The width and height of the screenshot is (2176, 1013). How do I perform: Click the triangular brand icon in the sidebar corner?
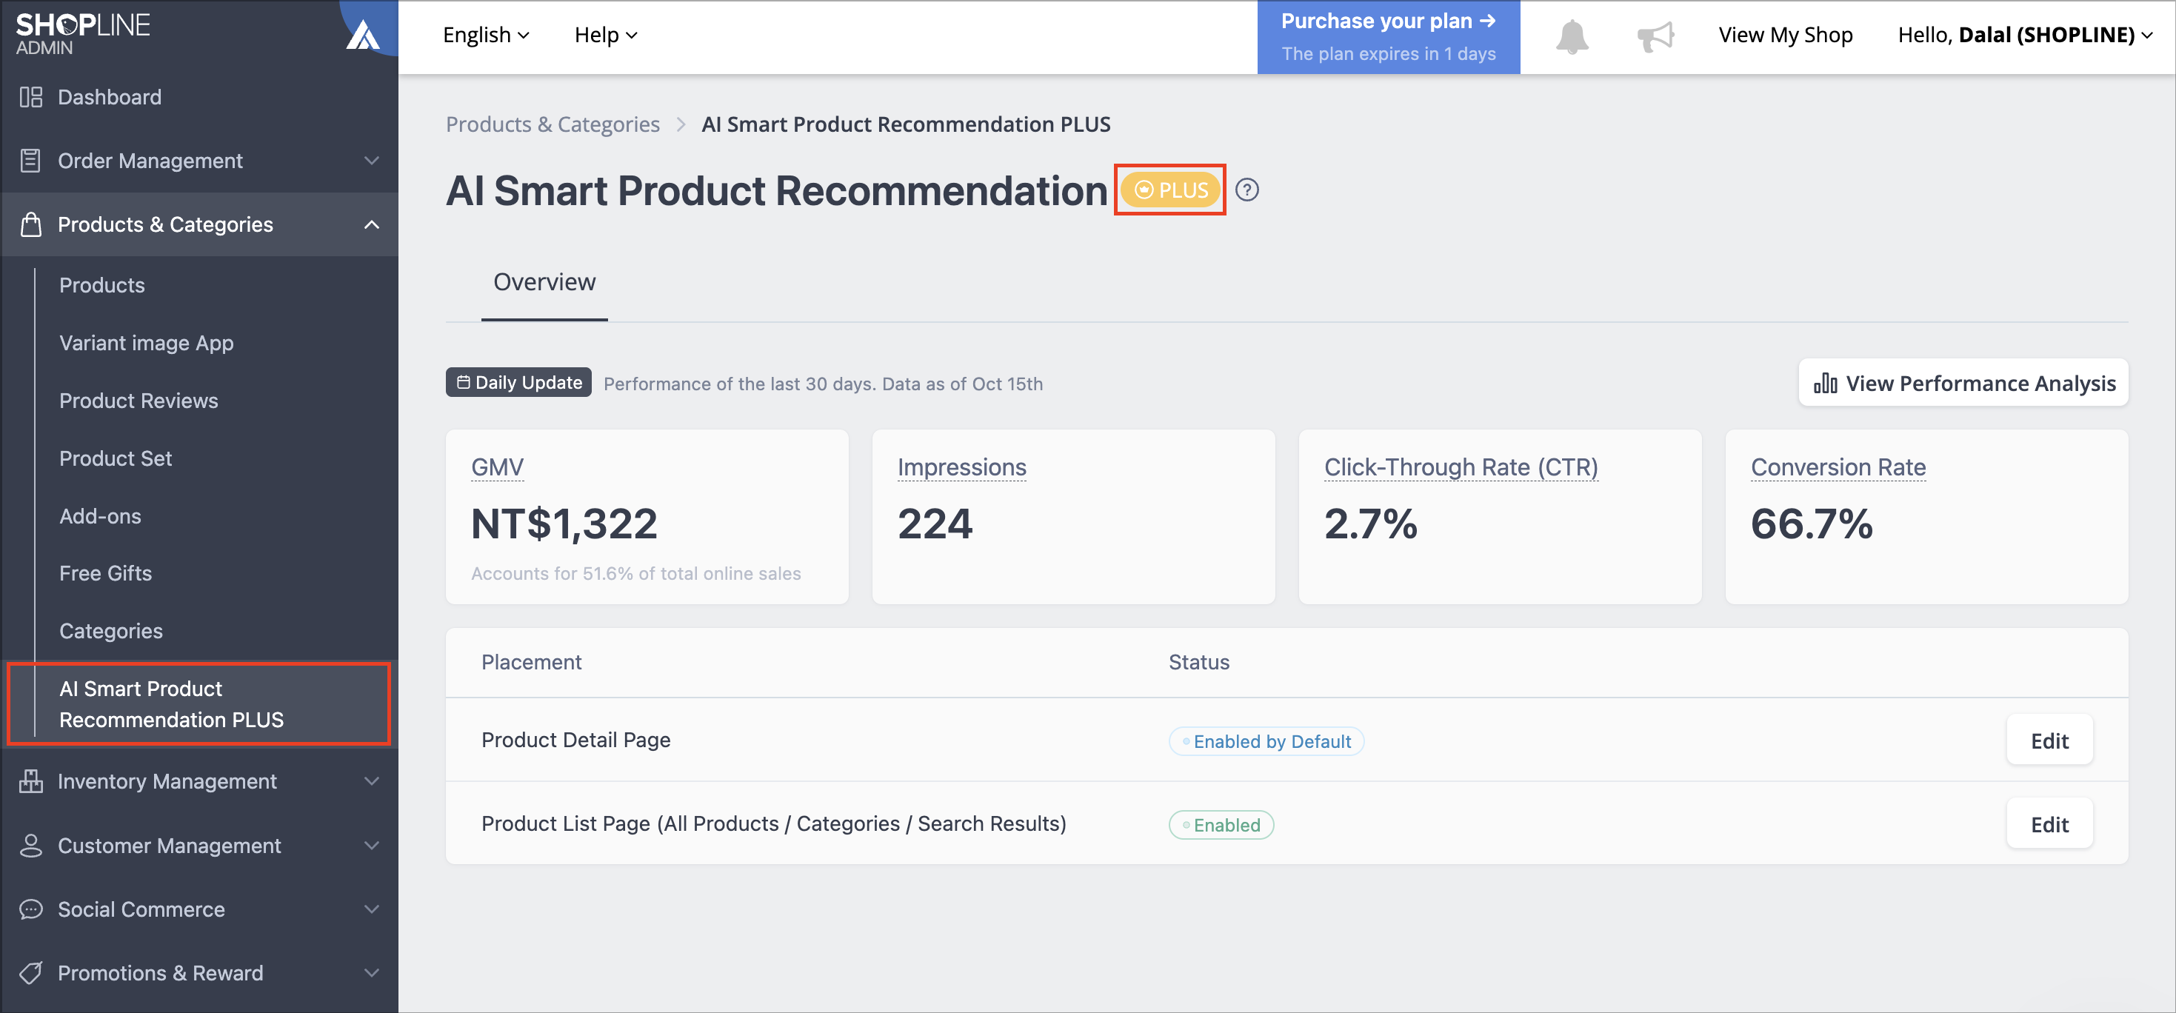(x=363, y=36)
